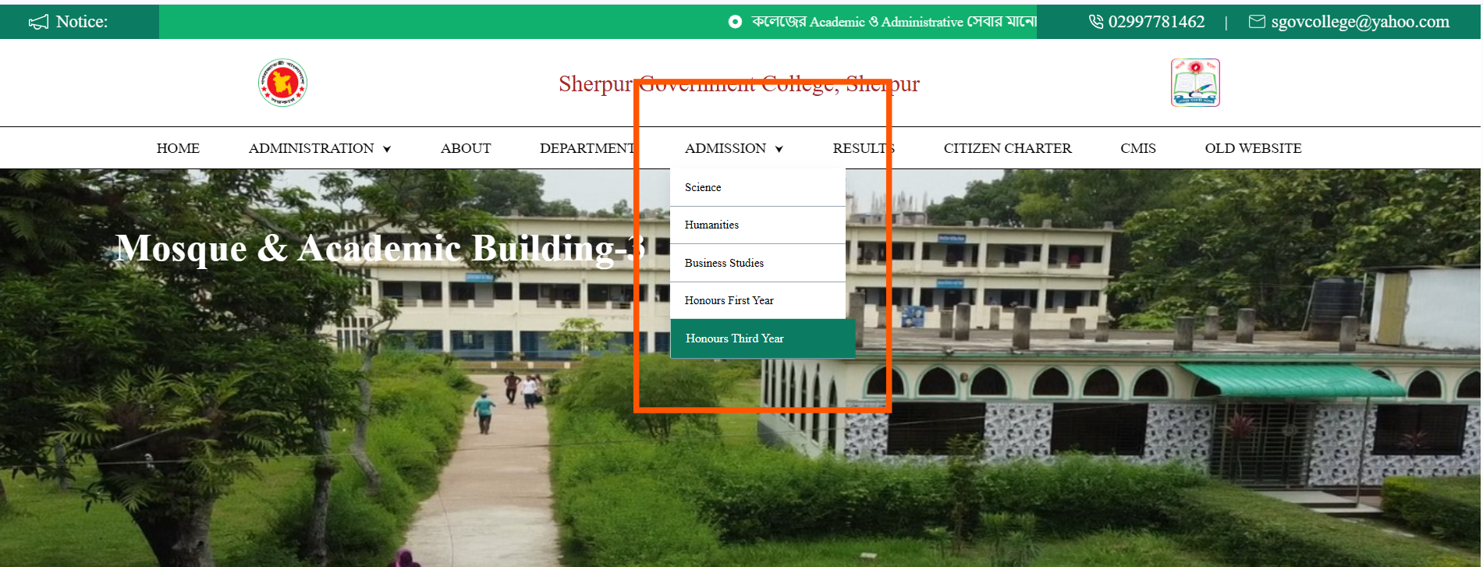Expand the Administration dropdown arrow
The image size is (1483, 567).
[x=387, y=149]
